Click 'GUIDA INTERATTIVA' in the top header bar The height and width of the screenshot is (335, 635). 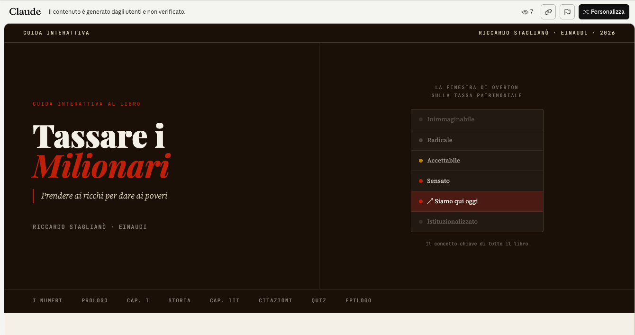pyautogui.click(x=56, y=33)
